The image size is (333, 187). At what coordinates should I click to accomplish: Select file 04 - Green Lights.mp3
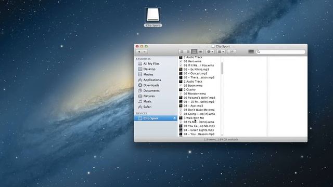click(199, 130)
